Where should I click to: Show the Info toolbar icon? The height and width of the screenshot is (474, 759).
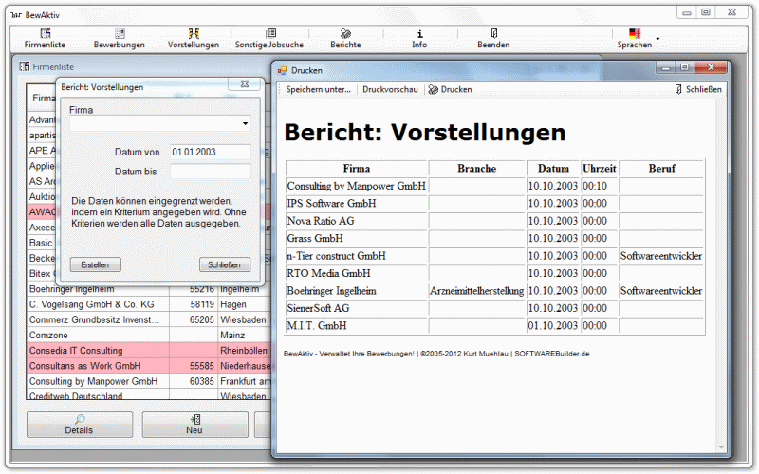(x=419, y=33)
